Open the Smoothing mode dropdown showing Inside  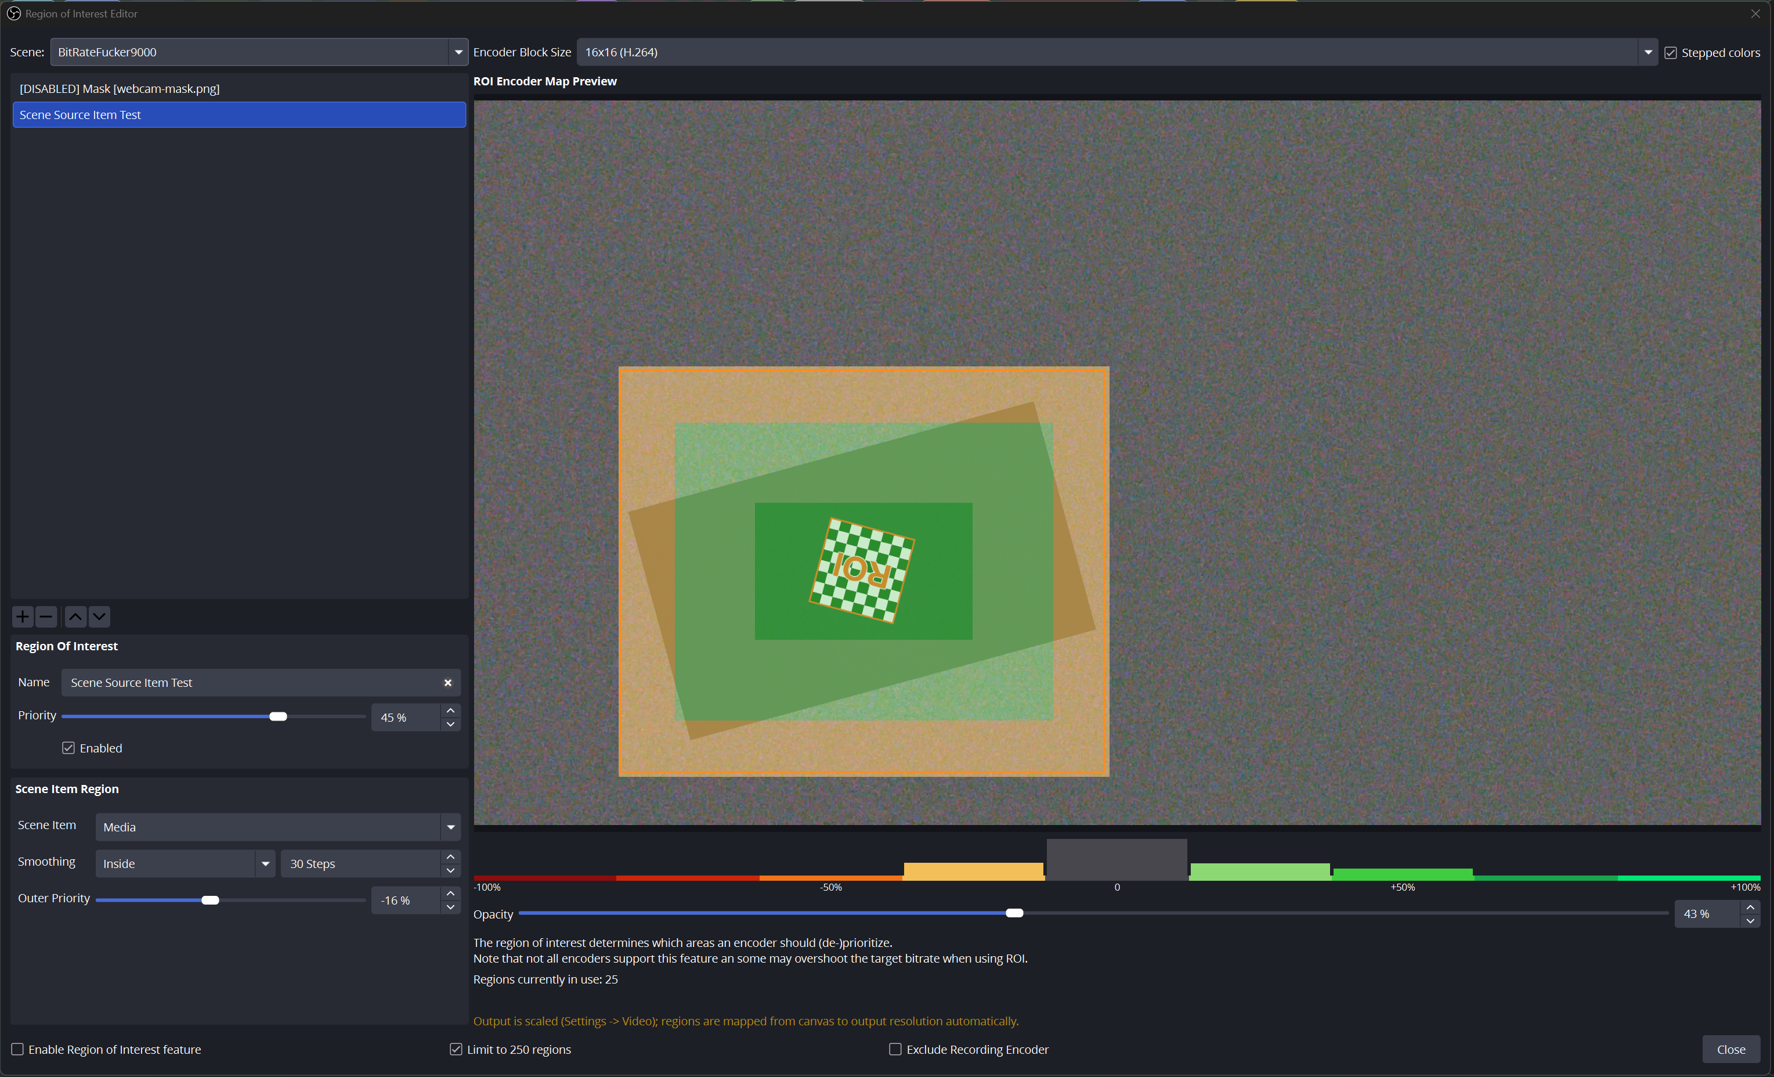185,864
